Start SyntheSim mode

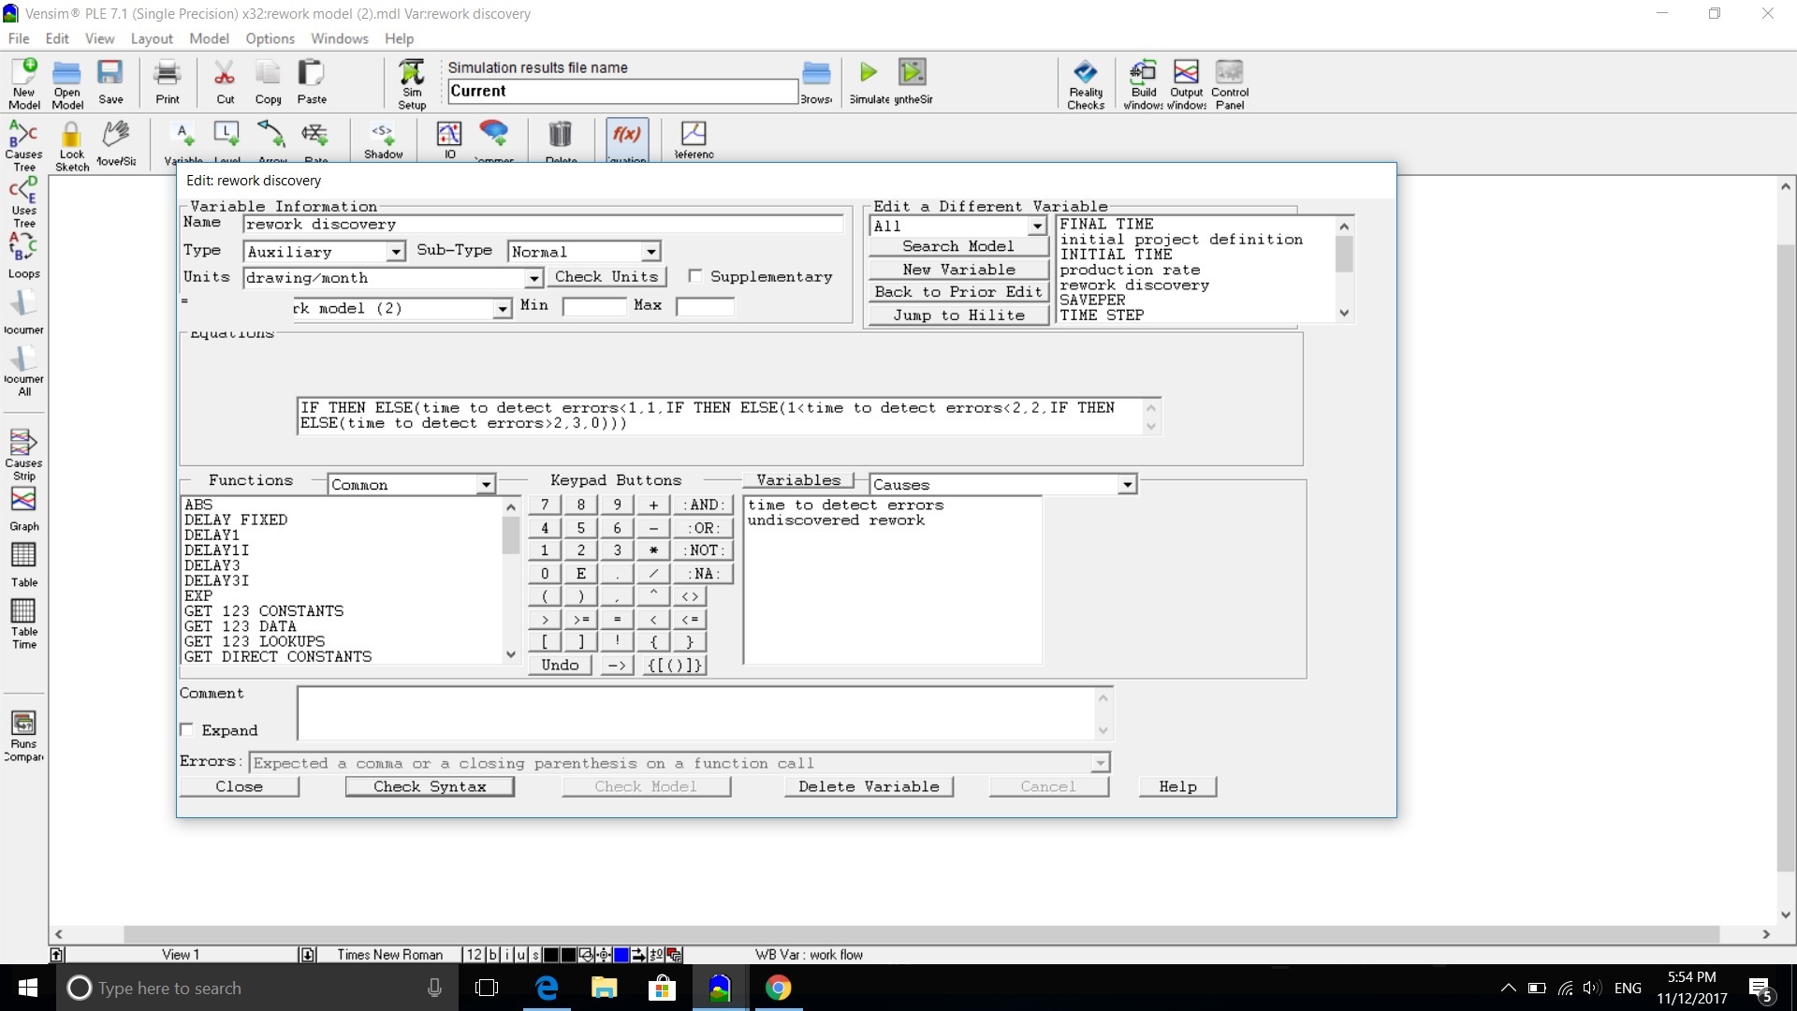[913, 82]
